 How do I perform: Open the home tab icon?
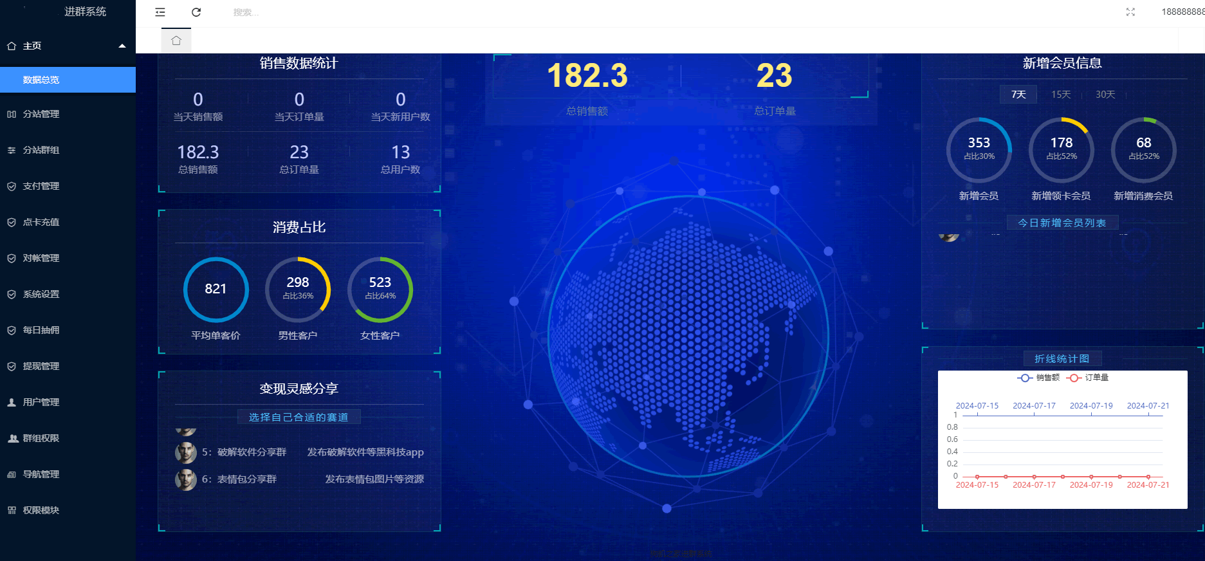point(176,41)
